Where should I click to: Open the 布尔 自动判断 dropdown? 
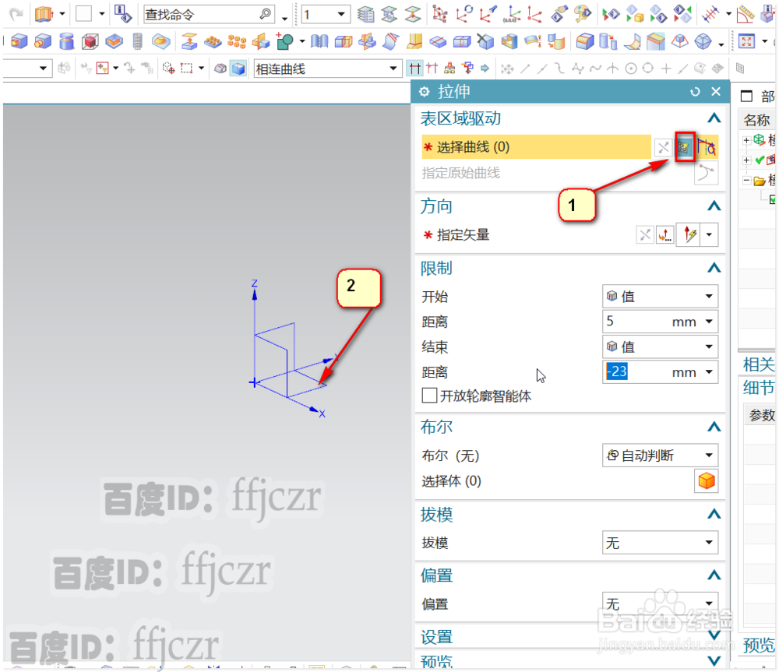tap(658, 456)
